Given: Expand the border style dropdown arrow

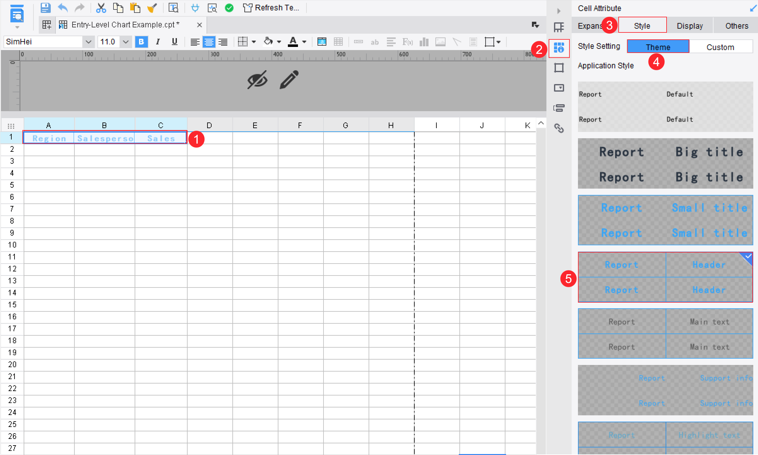Looking at the screenshot, I should click(x=254, y=42).
